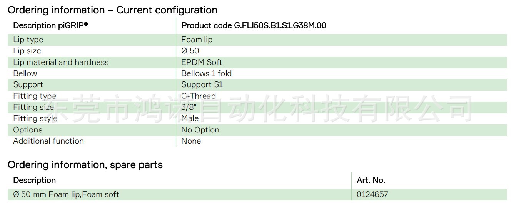514x207 pixels.
Task: Select the "Lip size" row label
Action: click(27, 51)
